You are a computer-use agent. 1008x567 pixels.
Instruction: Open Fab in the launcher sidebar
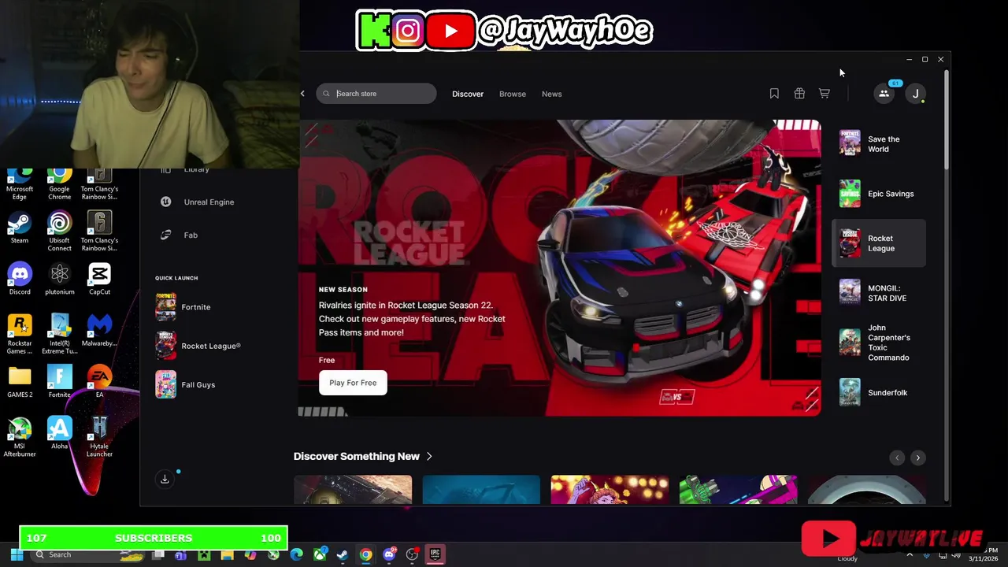point(179,235)
